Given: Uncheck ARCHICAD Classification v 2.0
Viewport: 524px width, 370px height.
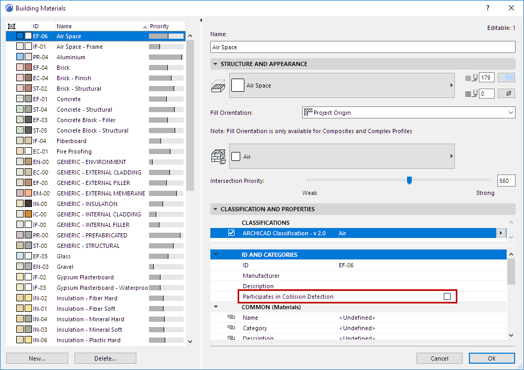Looking at the screenshot, I should click(x=231, y=233).
